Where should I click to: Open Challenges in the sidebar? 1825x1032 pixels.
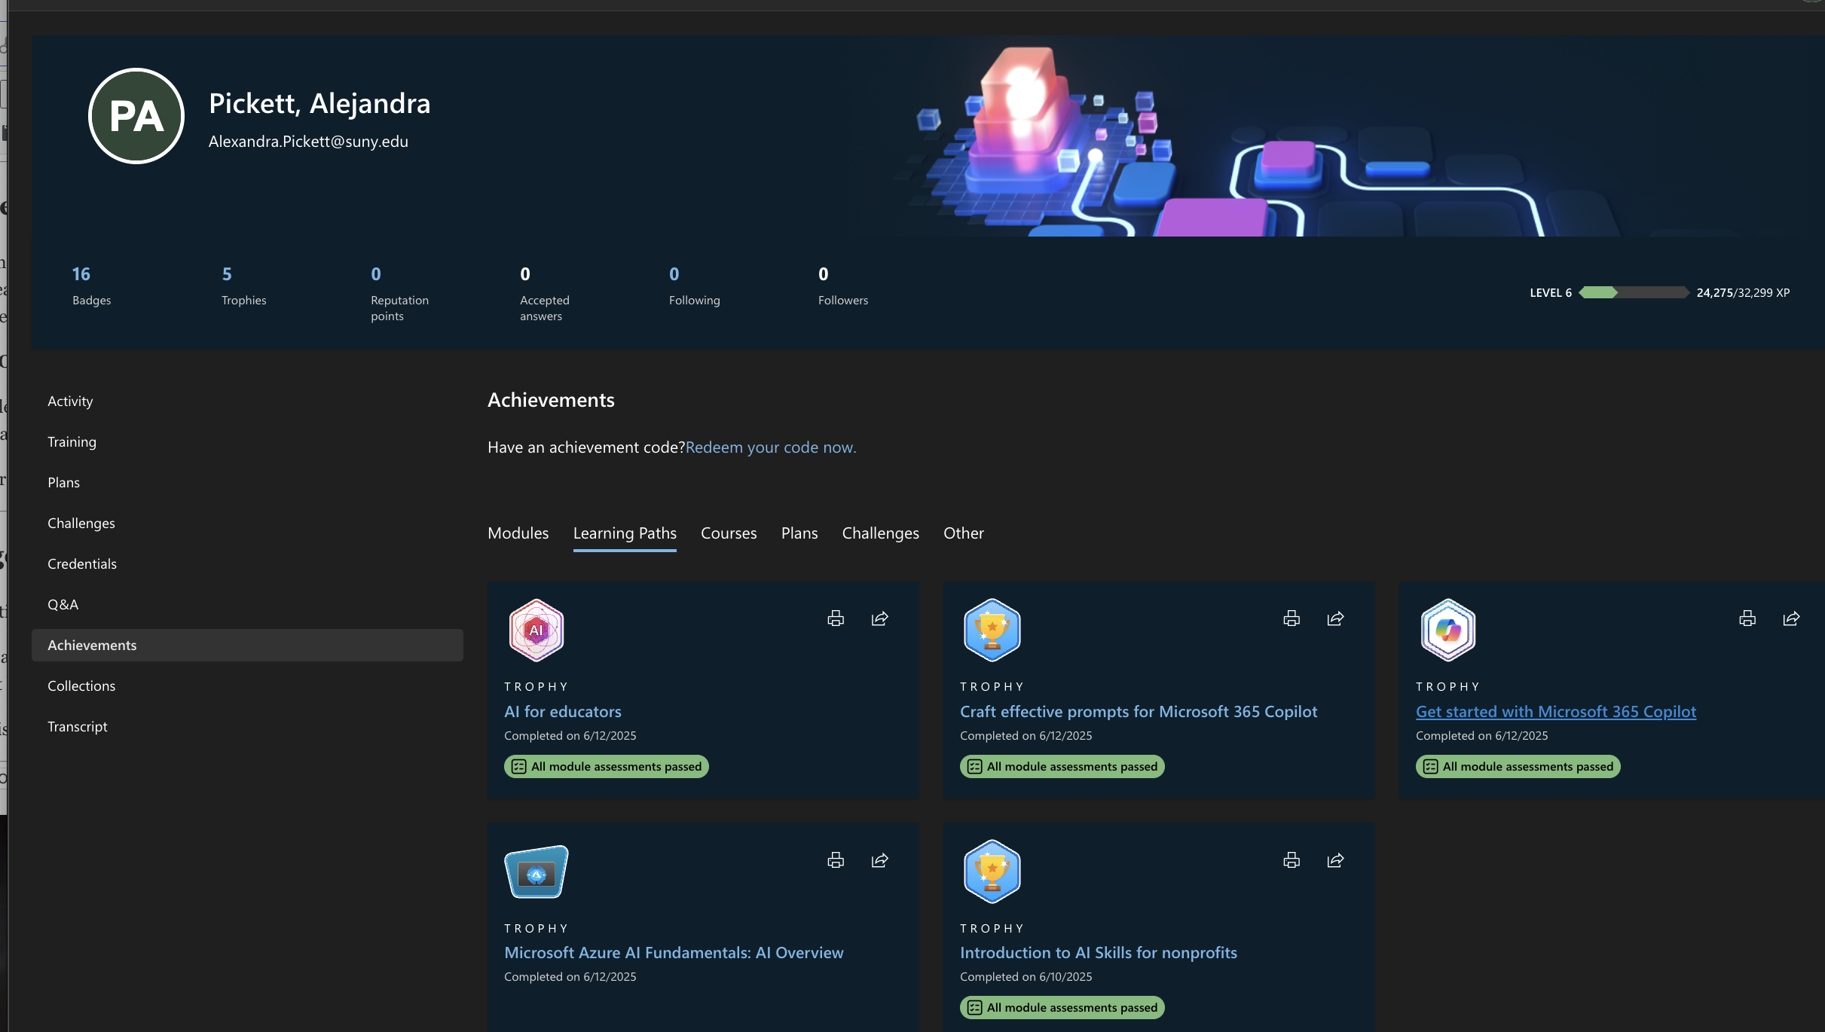click(x=81, y=524)
